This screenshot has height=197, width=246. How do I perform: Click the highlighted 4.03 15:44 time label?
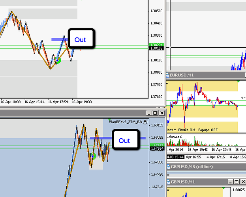175,157
